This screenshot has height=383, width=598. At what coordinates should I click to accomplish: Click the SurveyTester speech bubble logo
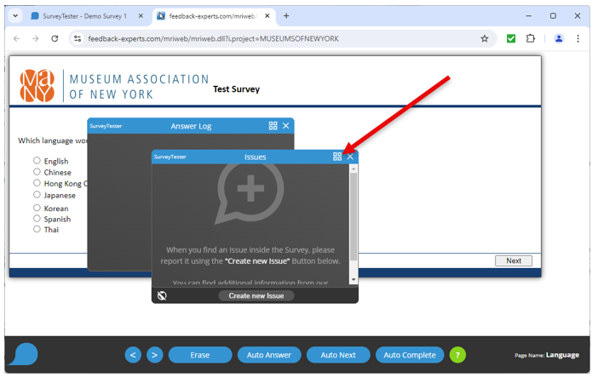pos(24,355)
